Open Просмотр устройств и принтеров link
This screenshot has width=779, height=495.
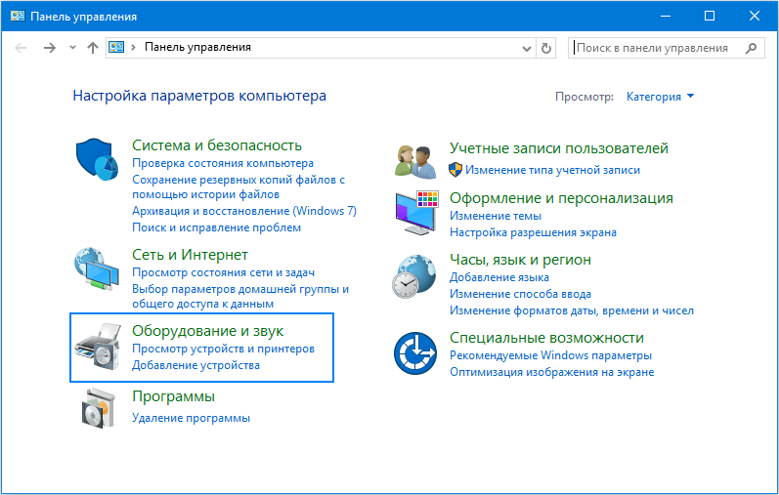223,349
